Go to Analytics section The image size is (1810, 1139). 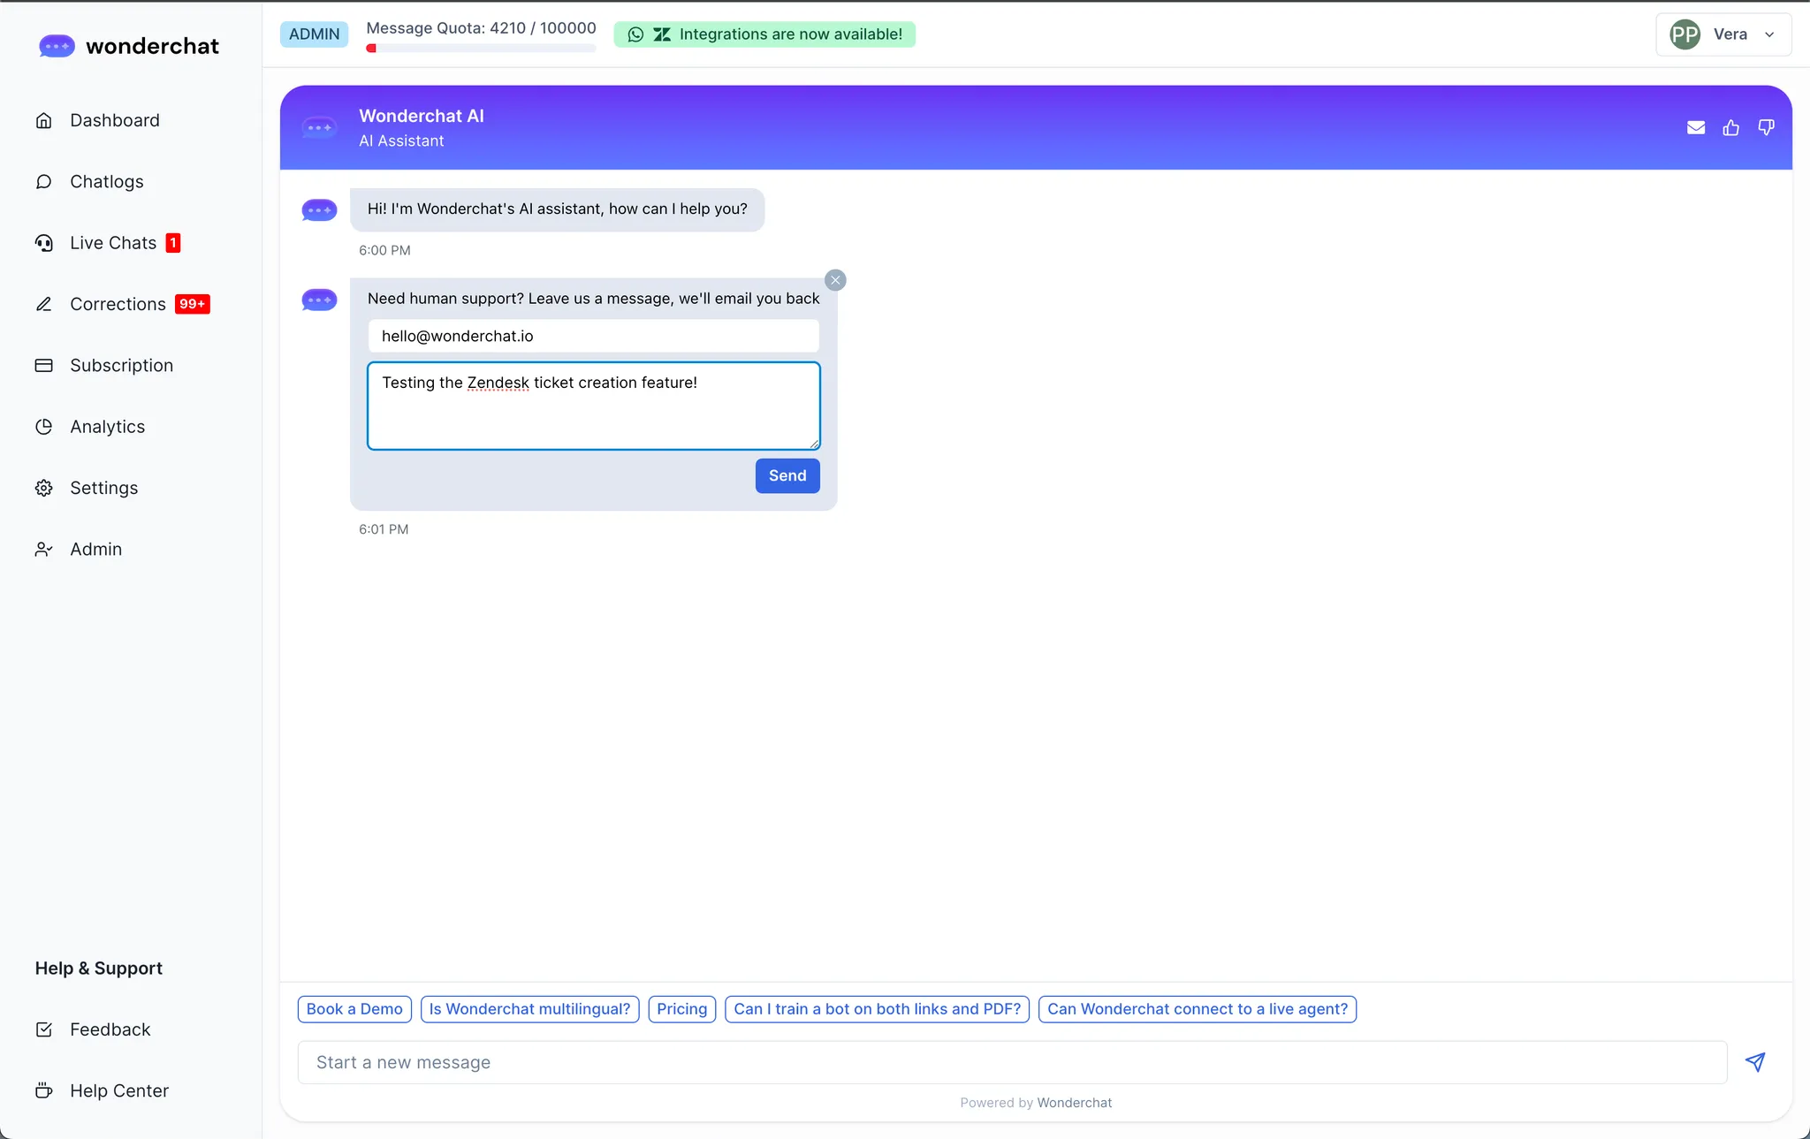[x=107, y=427]
